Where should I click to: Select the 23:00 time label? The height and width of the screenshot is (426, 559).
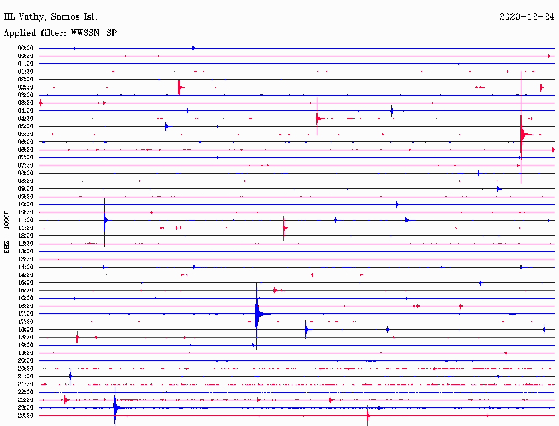coord(26,408)
